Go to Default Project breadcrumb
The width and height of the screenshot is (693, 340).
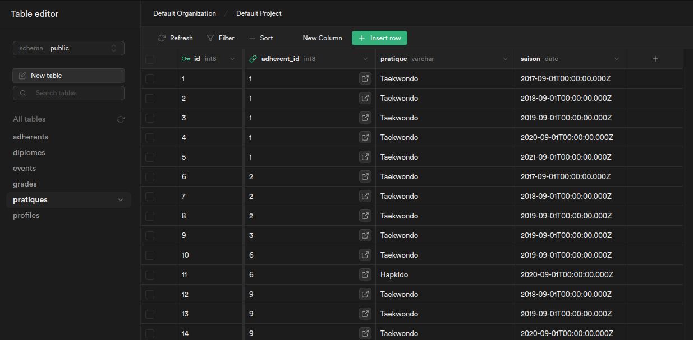[259, 13]
